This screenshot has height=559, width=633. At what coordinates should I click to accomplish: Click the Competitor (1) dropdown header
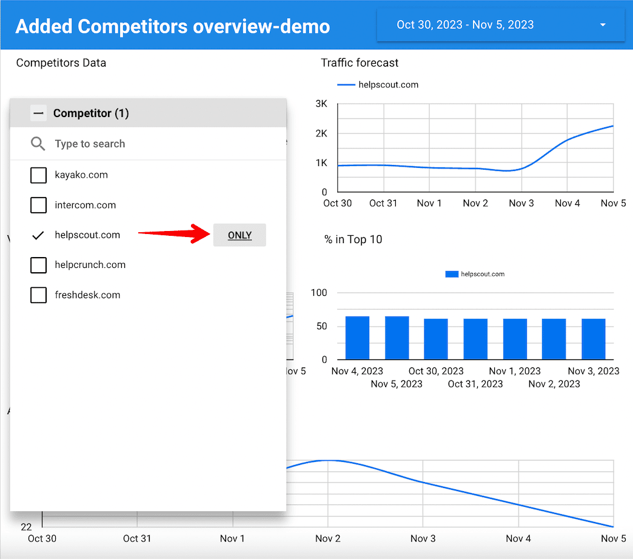pyautogui.click(x=148, y=113)
